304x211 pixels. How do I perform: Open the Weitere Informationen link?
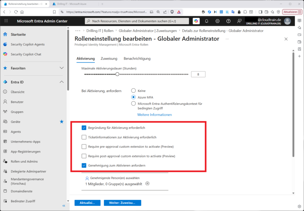pyautogui.click(x=154, y=115)
